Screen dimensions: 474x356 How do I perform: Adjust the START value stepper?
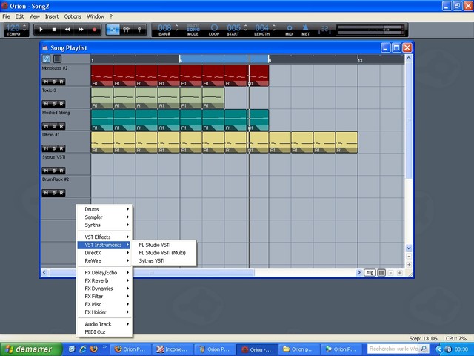pos(245,28)
